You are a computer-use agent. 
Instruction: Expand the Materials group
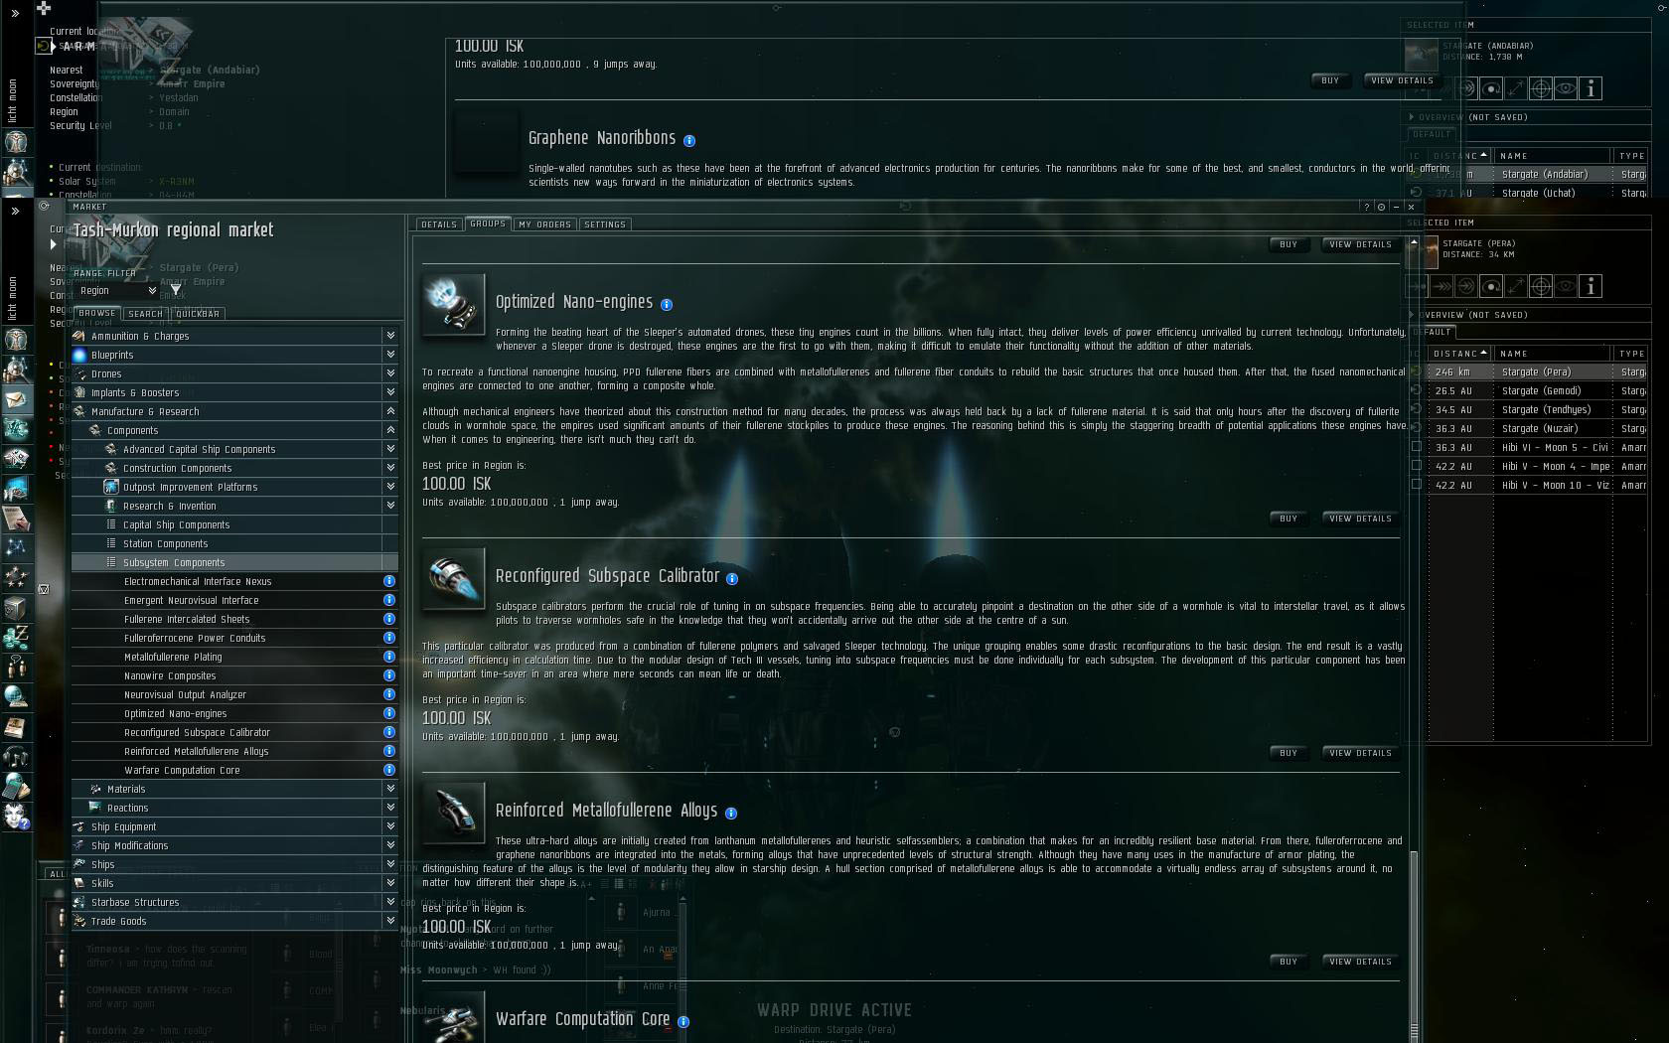(x=390, y=789)
